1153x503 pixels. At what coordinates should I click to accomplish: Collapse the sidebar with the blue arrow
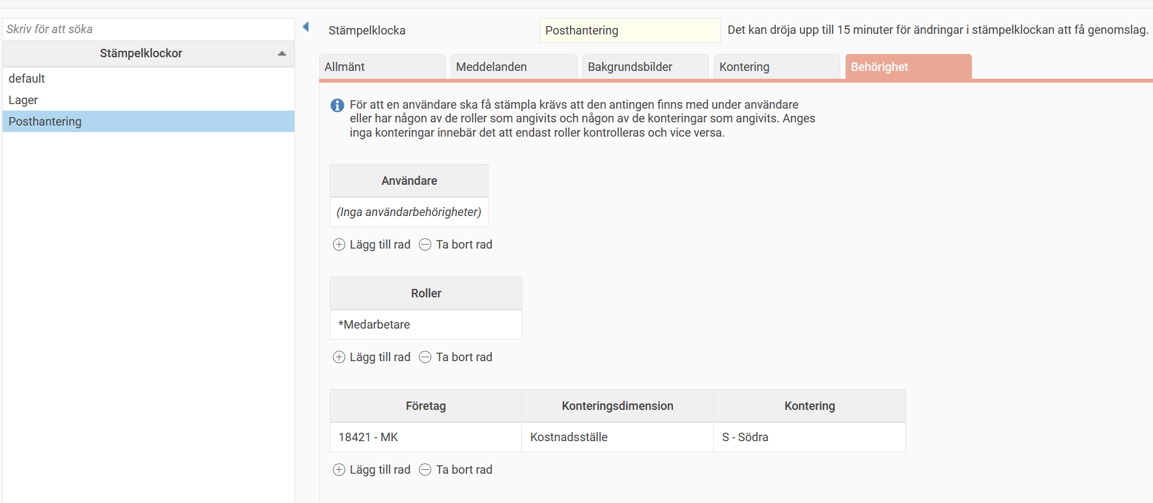[x=306, y=27]
